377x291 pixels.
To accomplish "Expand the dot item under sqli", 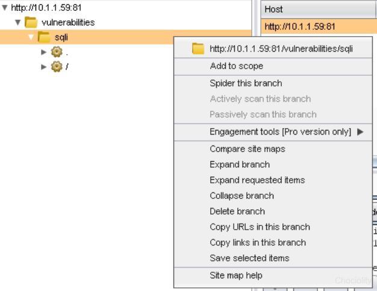I will point(44,52).
